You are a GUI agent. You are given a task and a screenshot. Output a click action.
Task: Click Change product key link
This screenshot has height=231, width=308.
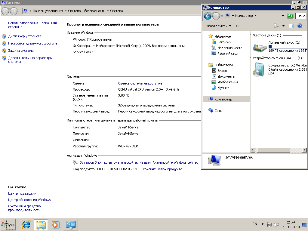162,169
